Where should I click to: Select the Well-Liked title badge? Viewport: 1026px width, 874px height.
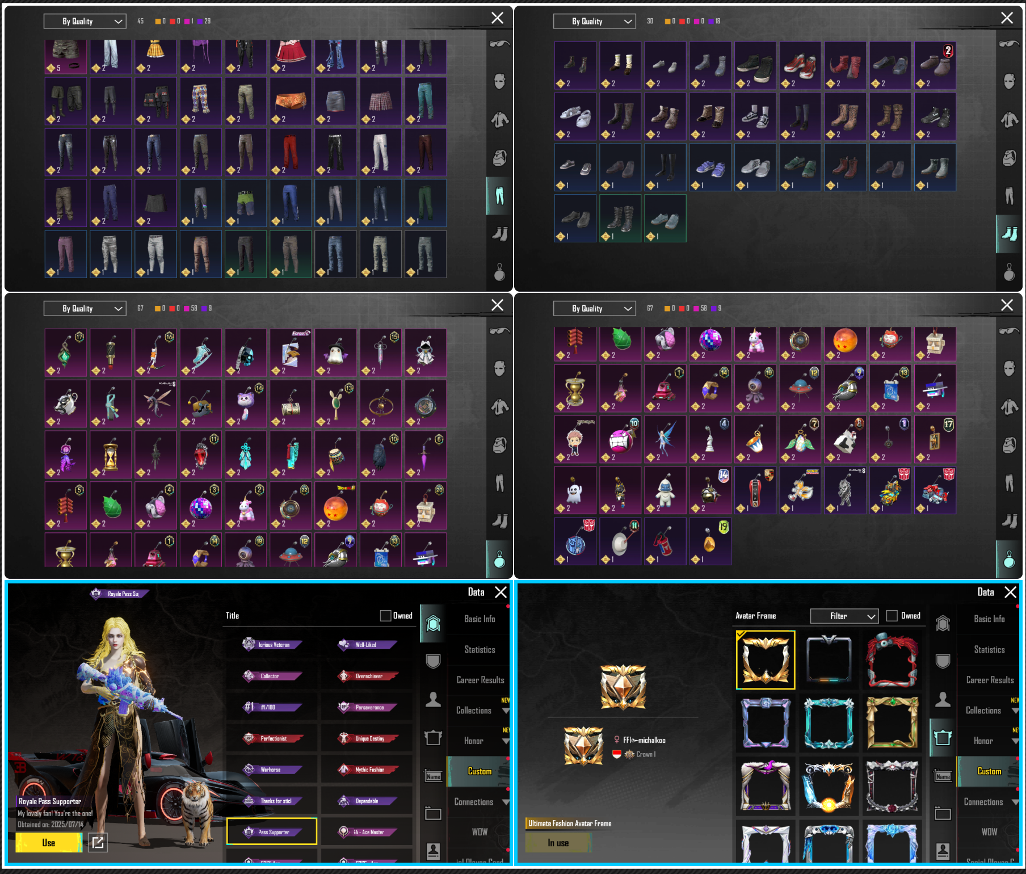[x=367, y=645]
